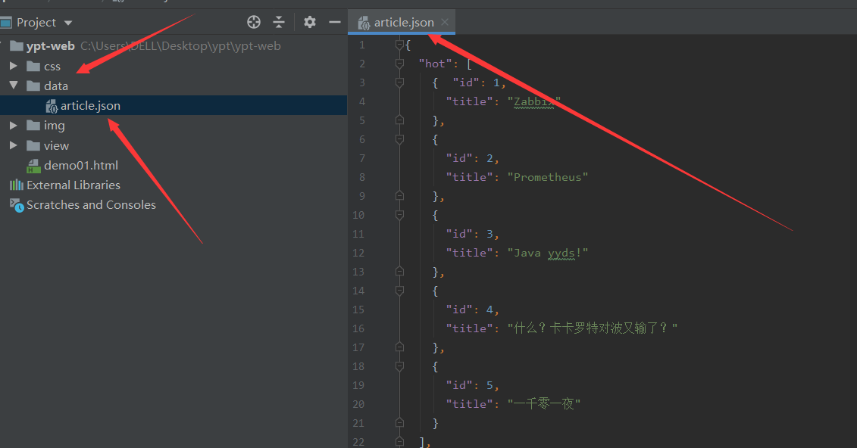
Task: Click the "Java yyds!" title value
Action: [548, 254]
